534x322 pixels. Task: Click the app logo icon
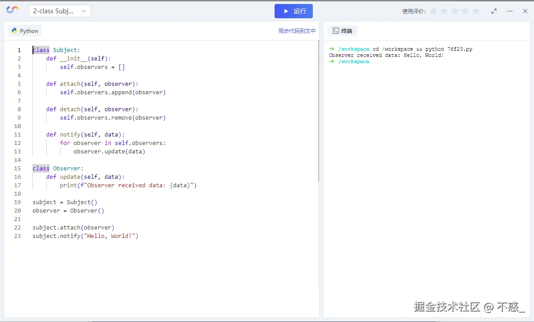(13, 11)
